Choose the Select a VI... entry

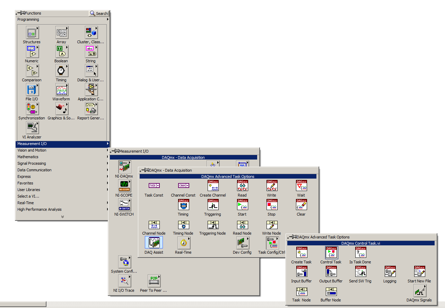point(63,197)
